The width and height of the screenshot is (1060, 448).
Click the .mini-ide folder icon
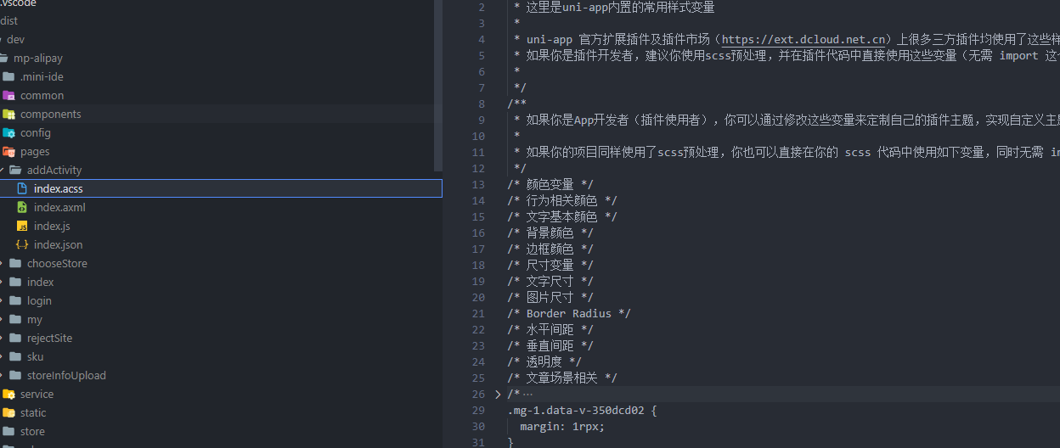[x=8, y=77]
